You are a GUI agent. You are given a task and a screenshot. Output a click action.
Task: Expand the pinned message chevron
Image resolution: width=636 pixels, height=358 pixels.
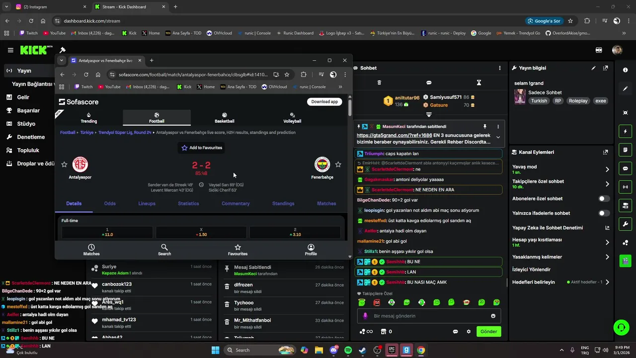tap(498, 137)
